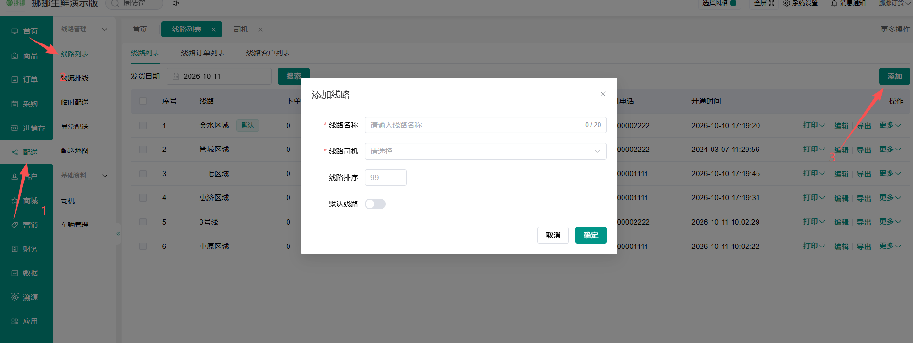This screenshot has width=913, height=343.
Task: Check the 惠济区域 row checkbox
Action: [x=143, y=197]
